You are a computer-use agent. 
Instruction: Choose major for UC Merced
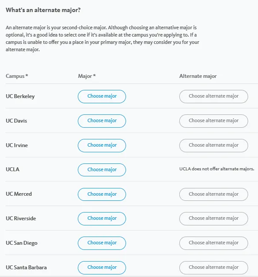coord(102,194)
